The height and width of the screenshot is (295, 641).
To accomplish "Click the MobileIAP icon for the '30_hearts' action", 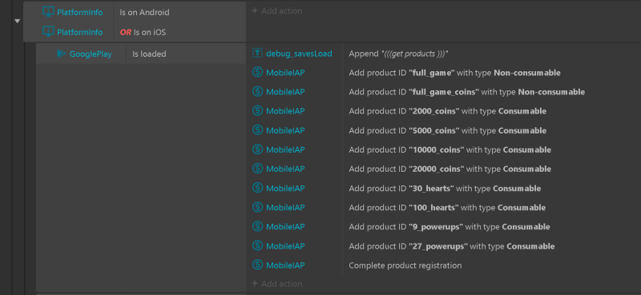I will pos(257,188).
